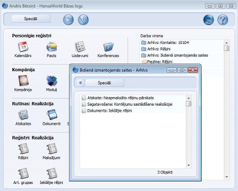Open the Rēķini register icon
The height and width of the screenshot is (191, 238).
(23, 149)
